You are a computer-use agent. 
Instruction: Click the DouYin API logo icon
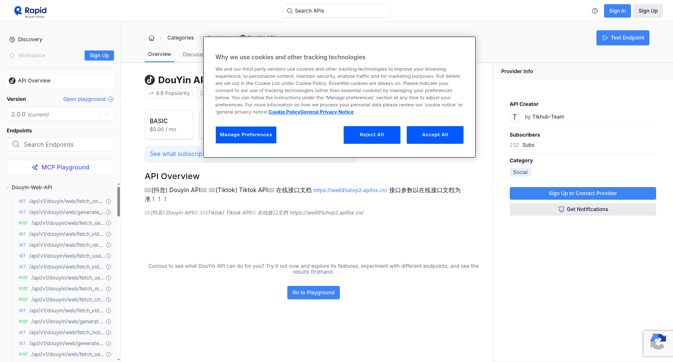(150, 80)
